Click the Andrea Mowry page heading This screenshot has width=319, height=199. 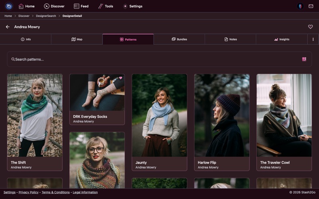(27, 27)
